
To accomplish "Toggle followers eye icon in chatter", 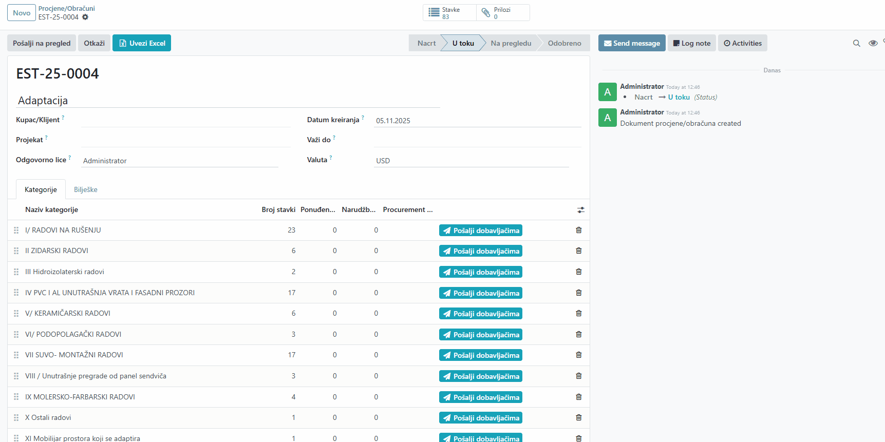I will coord(873,44).
